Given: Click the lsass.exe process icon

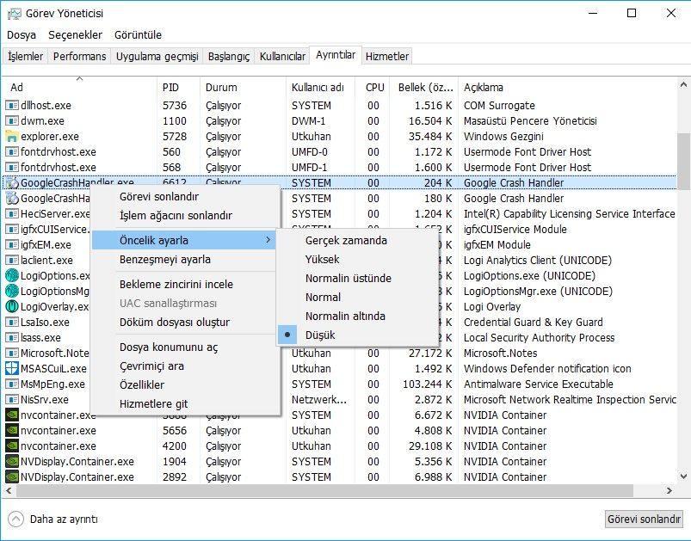Looking at the screenshot, I should click(12, 337).
